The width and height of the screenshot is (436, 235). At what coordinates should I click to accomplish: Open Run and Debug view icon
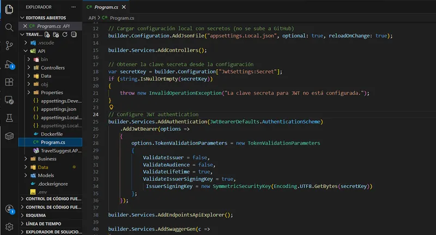(9, 65)
